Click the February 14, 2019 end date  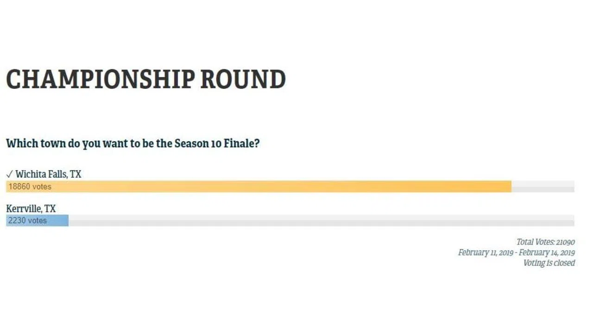(x=547, y=253)
